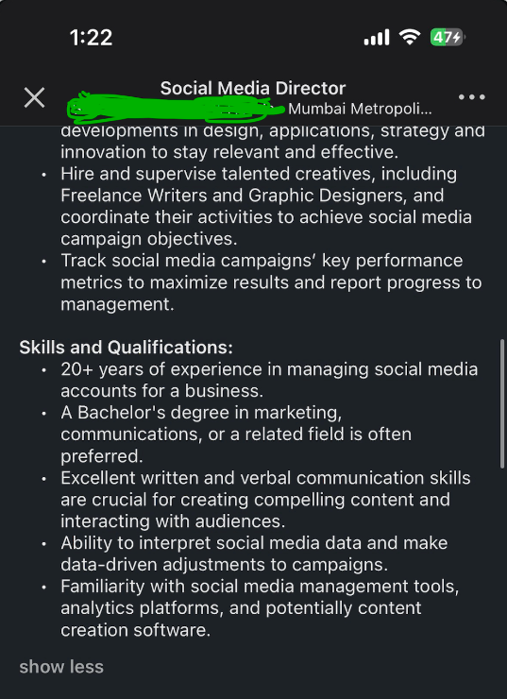507x699 pixels.
Task: Tap the Excellent written and verbal communication bullet
Action: (265, 500)
